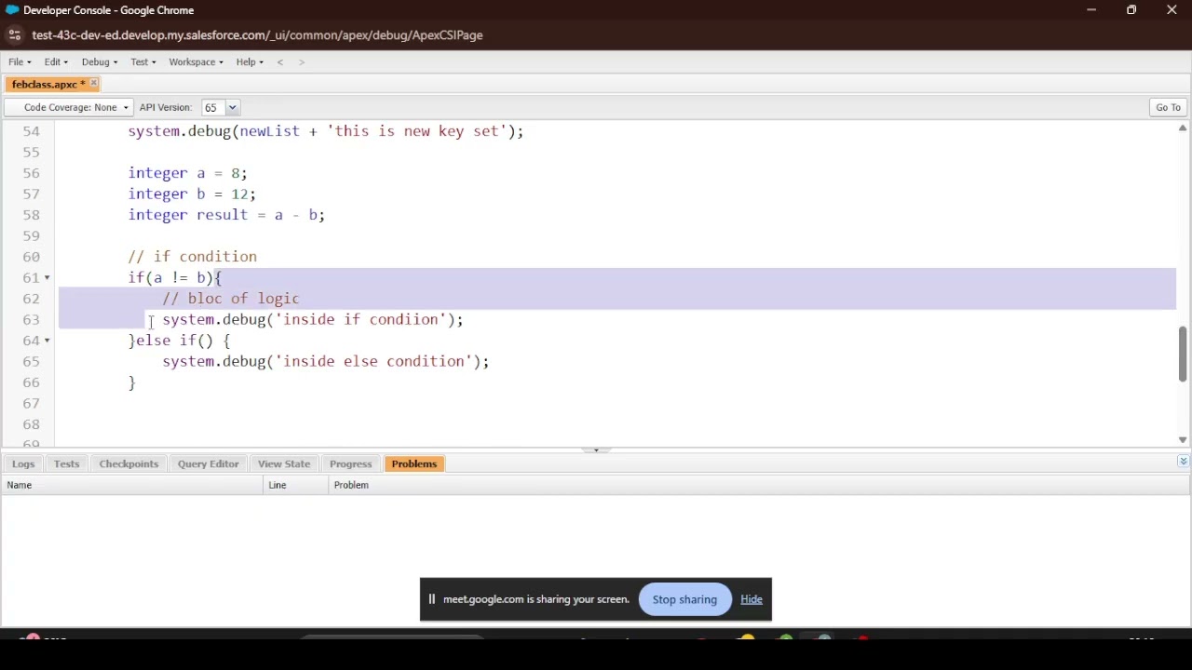Switch to the Logs tab
The height and width of the screenshot is (670, 1192).
[23, 463]
